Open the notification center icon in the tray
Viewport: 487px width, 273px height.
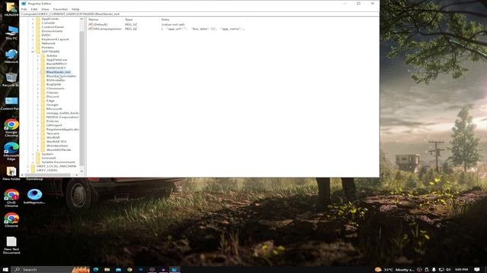tap(477, 270)
